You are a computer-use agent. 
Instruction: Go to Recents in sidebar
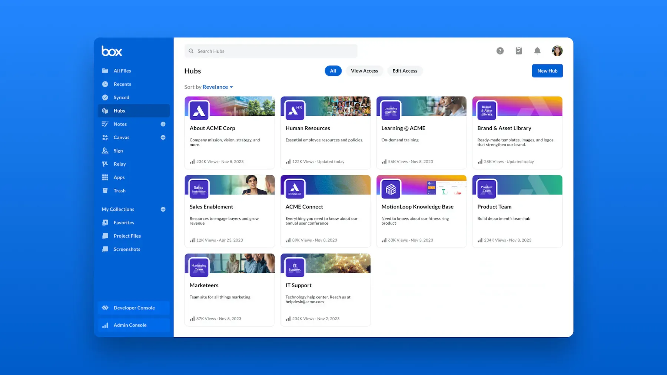pyautogui.click(x=122, y=84)
